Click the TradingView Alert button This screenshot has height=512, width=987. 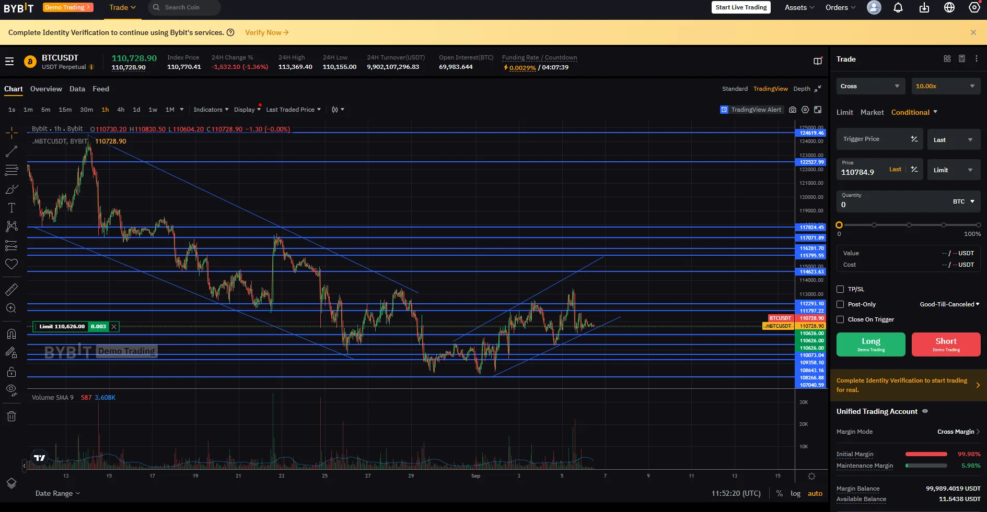click(751, 110)
